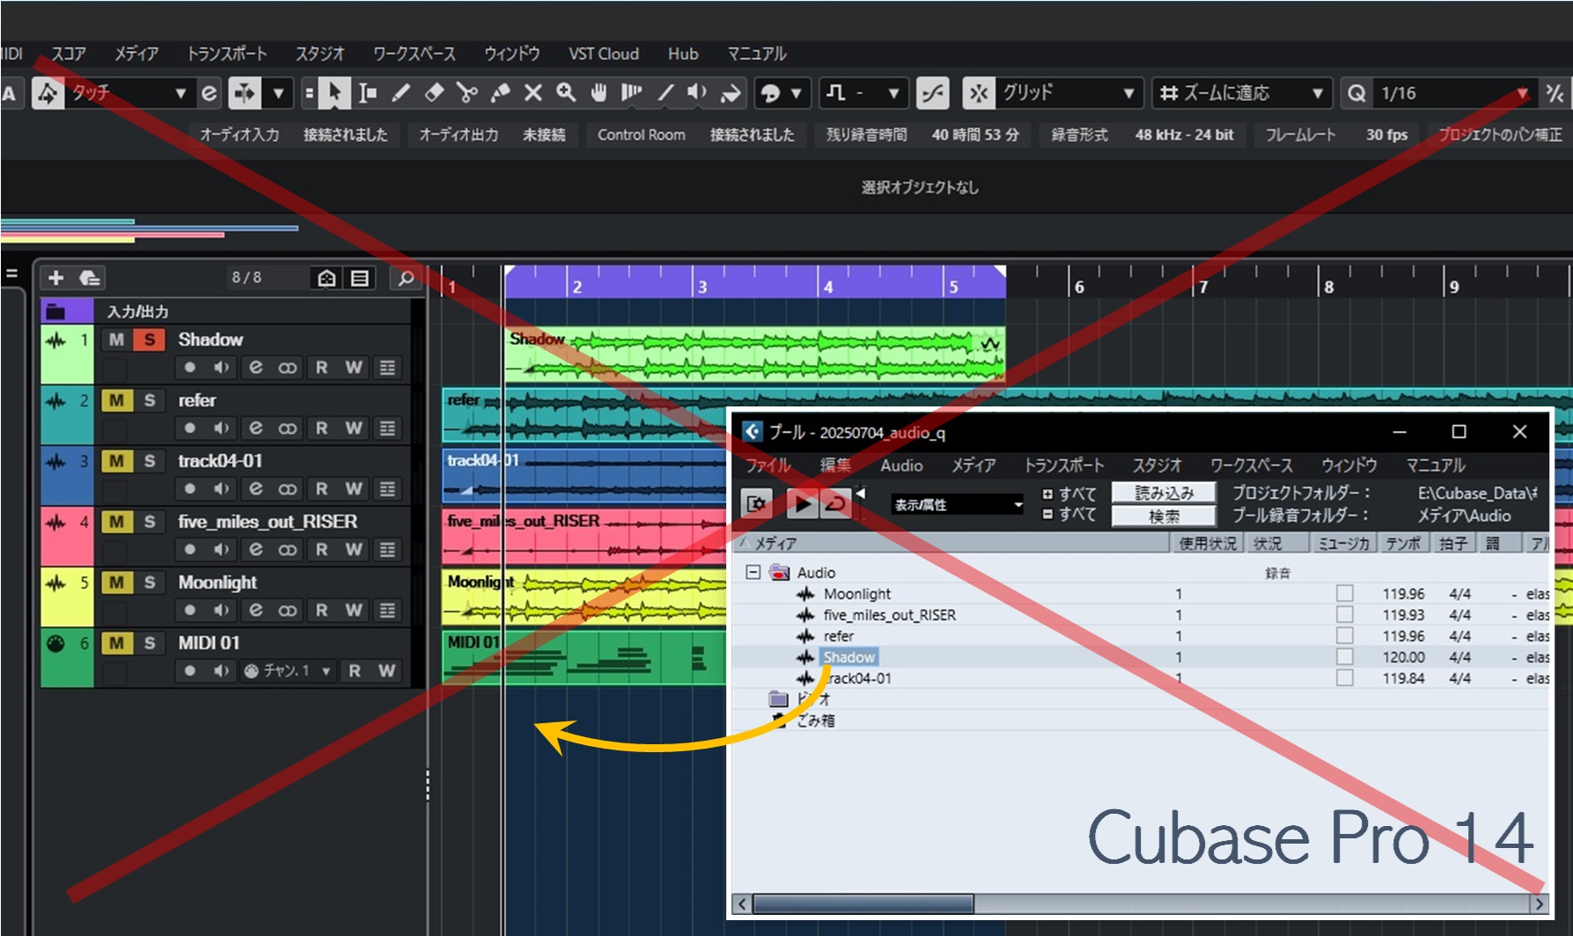Click the freeze icon on track04-01

pyautogui.click(x=288, y=488)
